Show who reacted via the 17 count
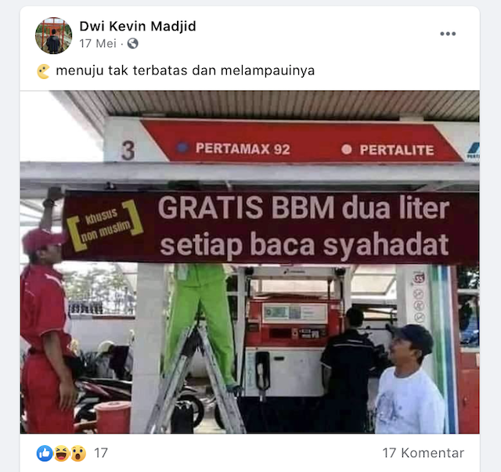Image resolution: width=501 pixels, height=472 pixels. coord(101,453)
